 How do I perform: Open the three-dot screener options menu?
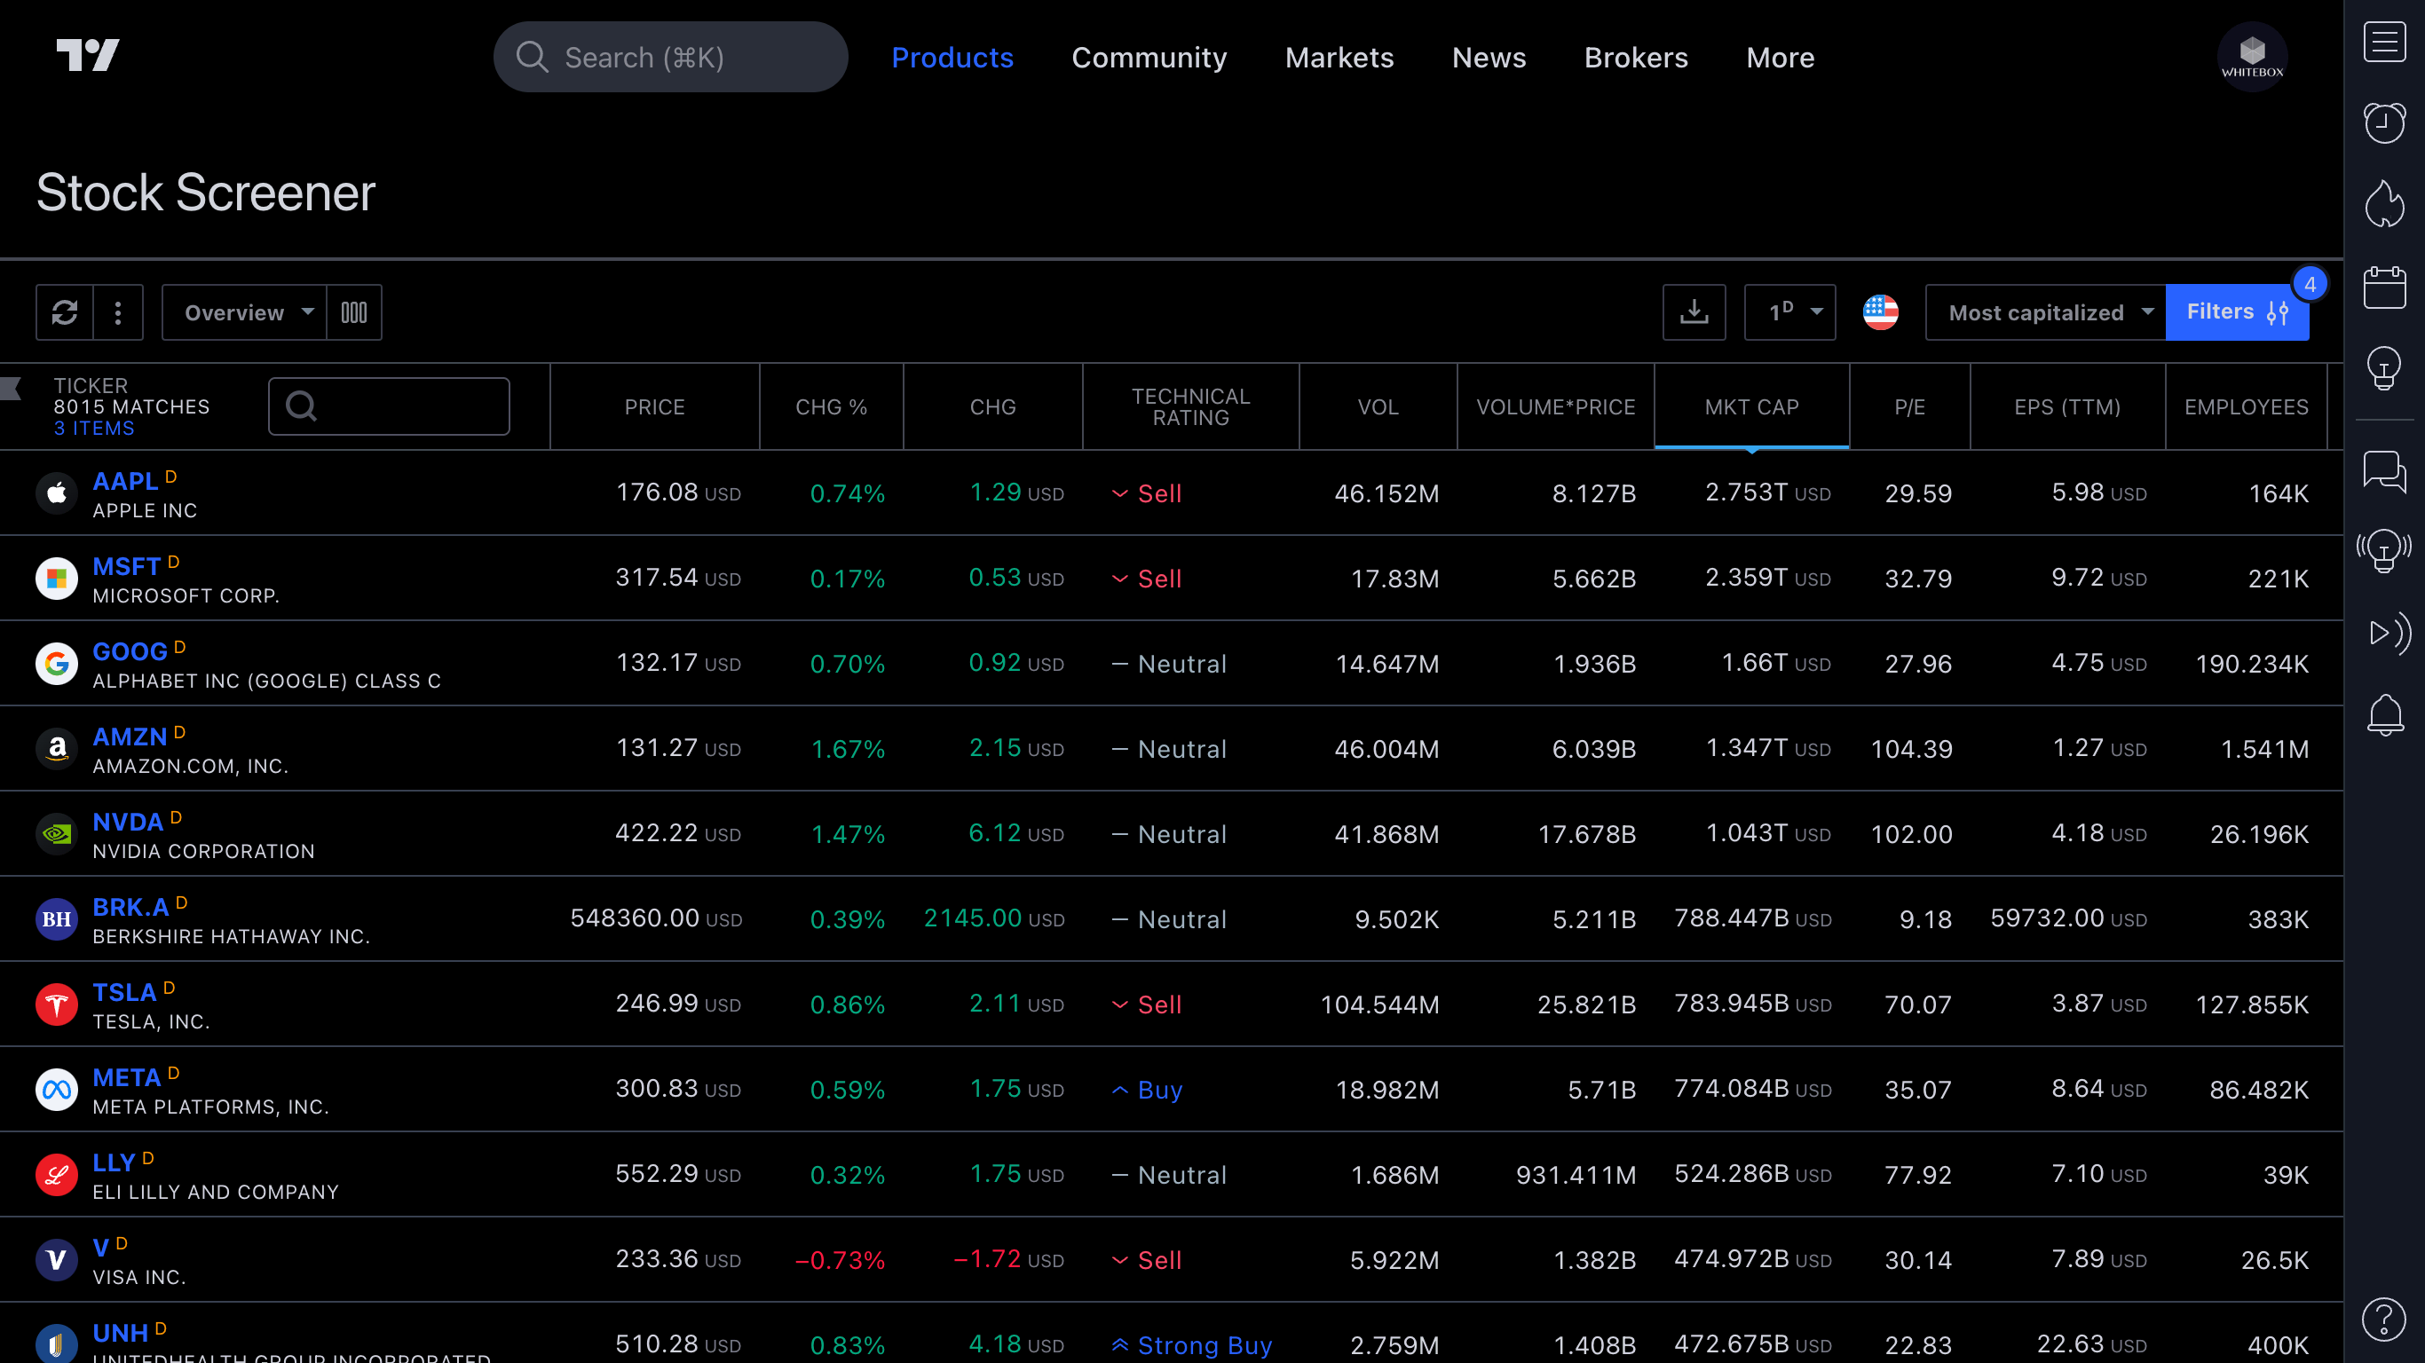tap(118, 312)
